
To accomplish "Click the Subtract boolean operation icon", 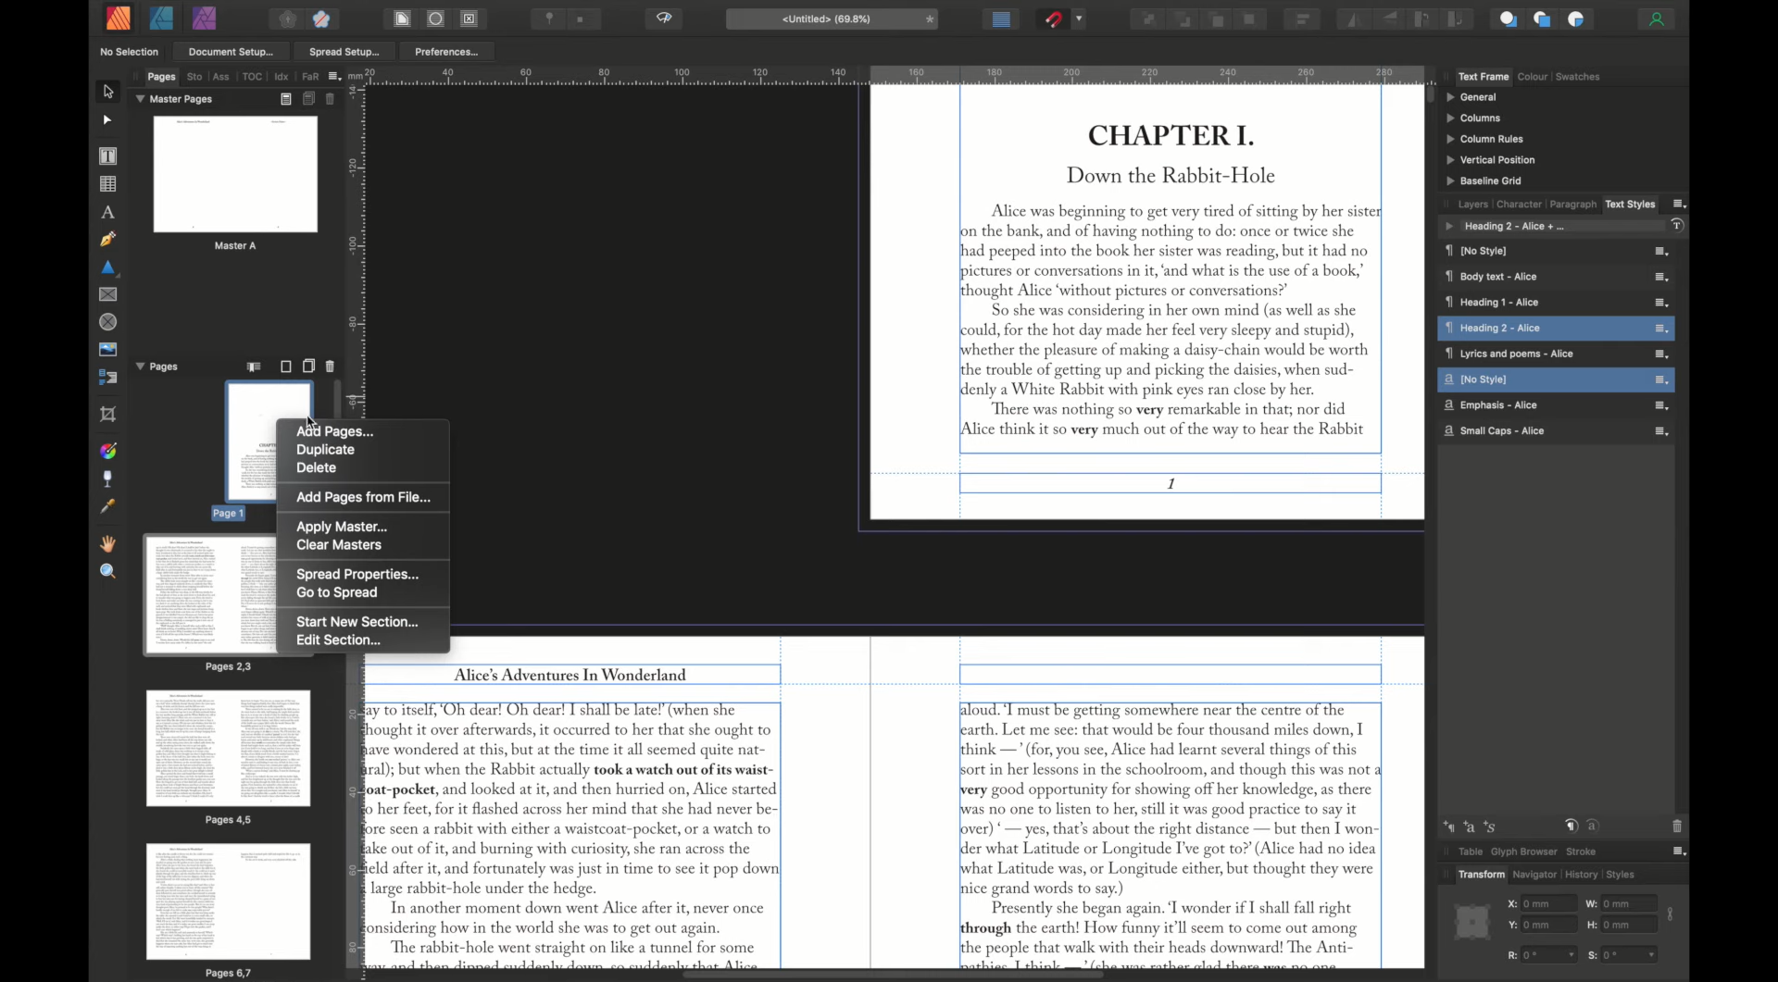I will 1543,19.
